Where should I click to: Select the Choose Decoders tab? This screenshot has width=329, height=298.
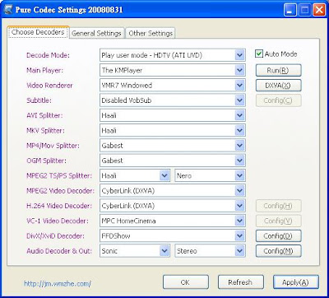pyautogui.click(x=38, y=32)
